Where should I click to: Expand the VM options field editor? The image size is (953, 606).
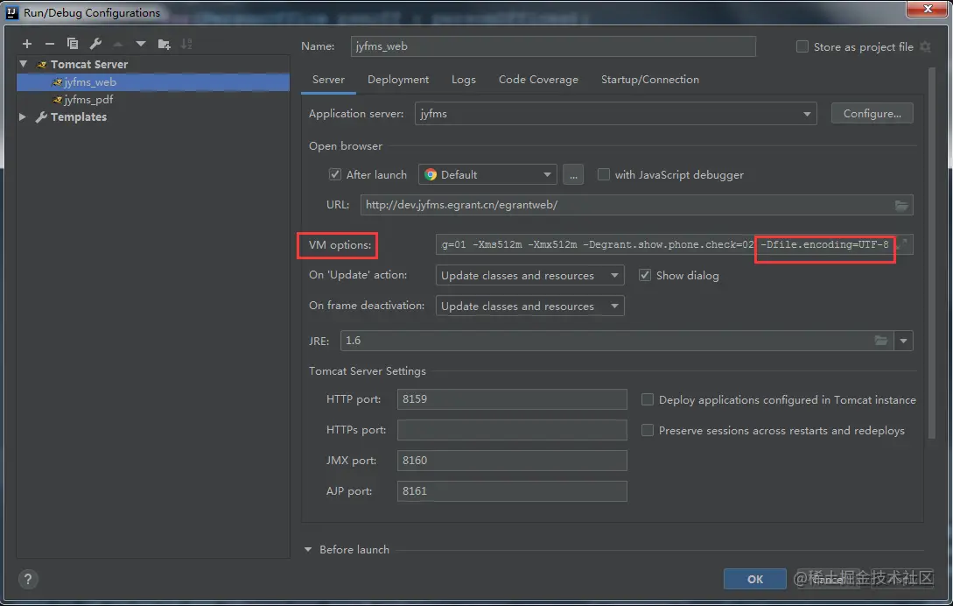click(x=903, y=244)
